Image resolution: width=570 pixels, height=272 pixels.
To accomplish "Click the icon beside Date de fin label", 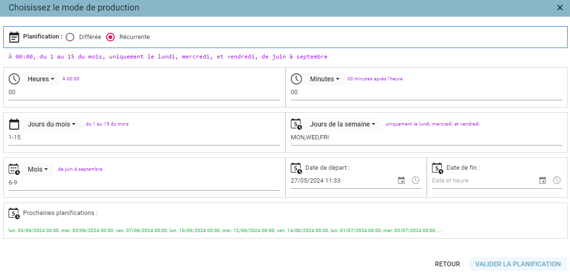I will [437, 168].
